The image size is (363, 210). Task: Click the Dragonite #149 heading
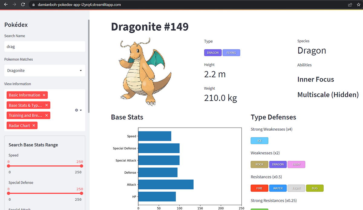point(150,27)
